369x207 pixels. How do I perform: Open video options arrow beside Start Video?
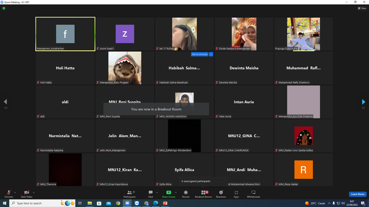point(34,193)
